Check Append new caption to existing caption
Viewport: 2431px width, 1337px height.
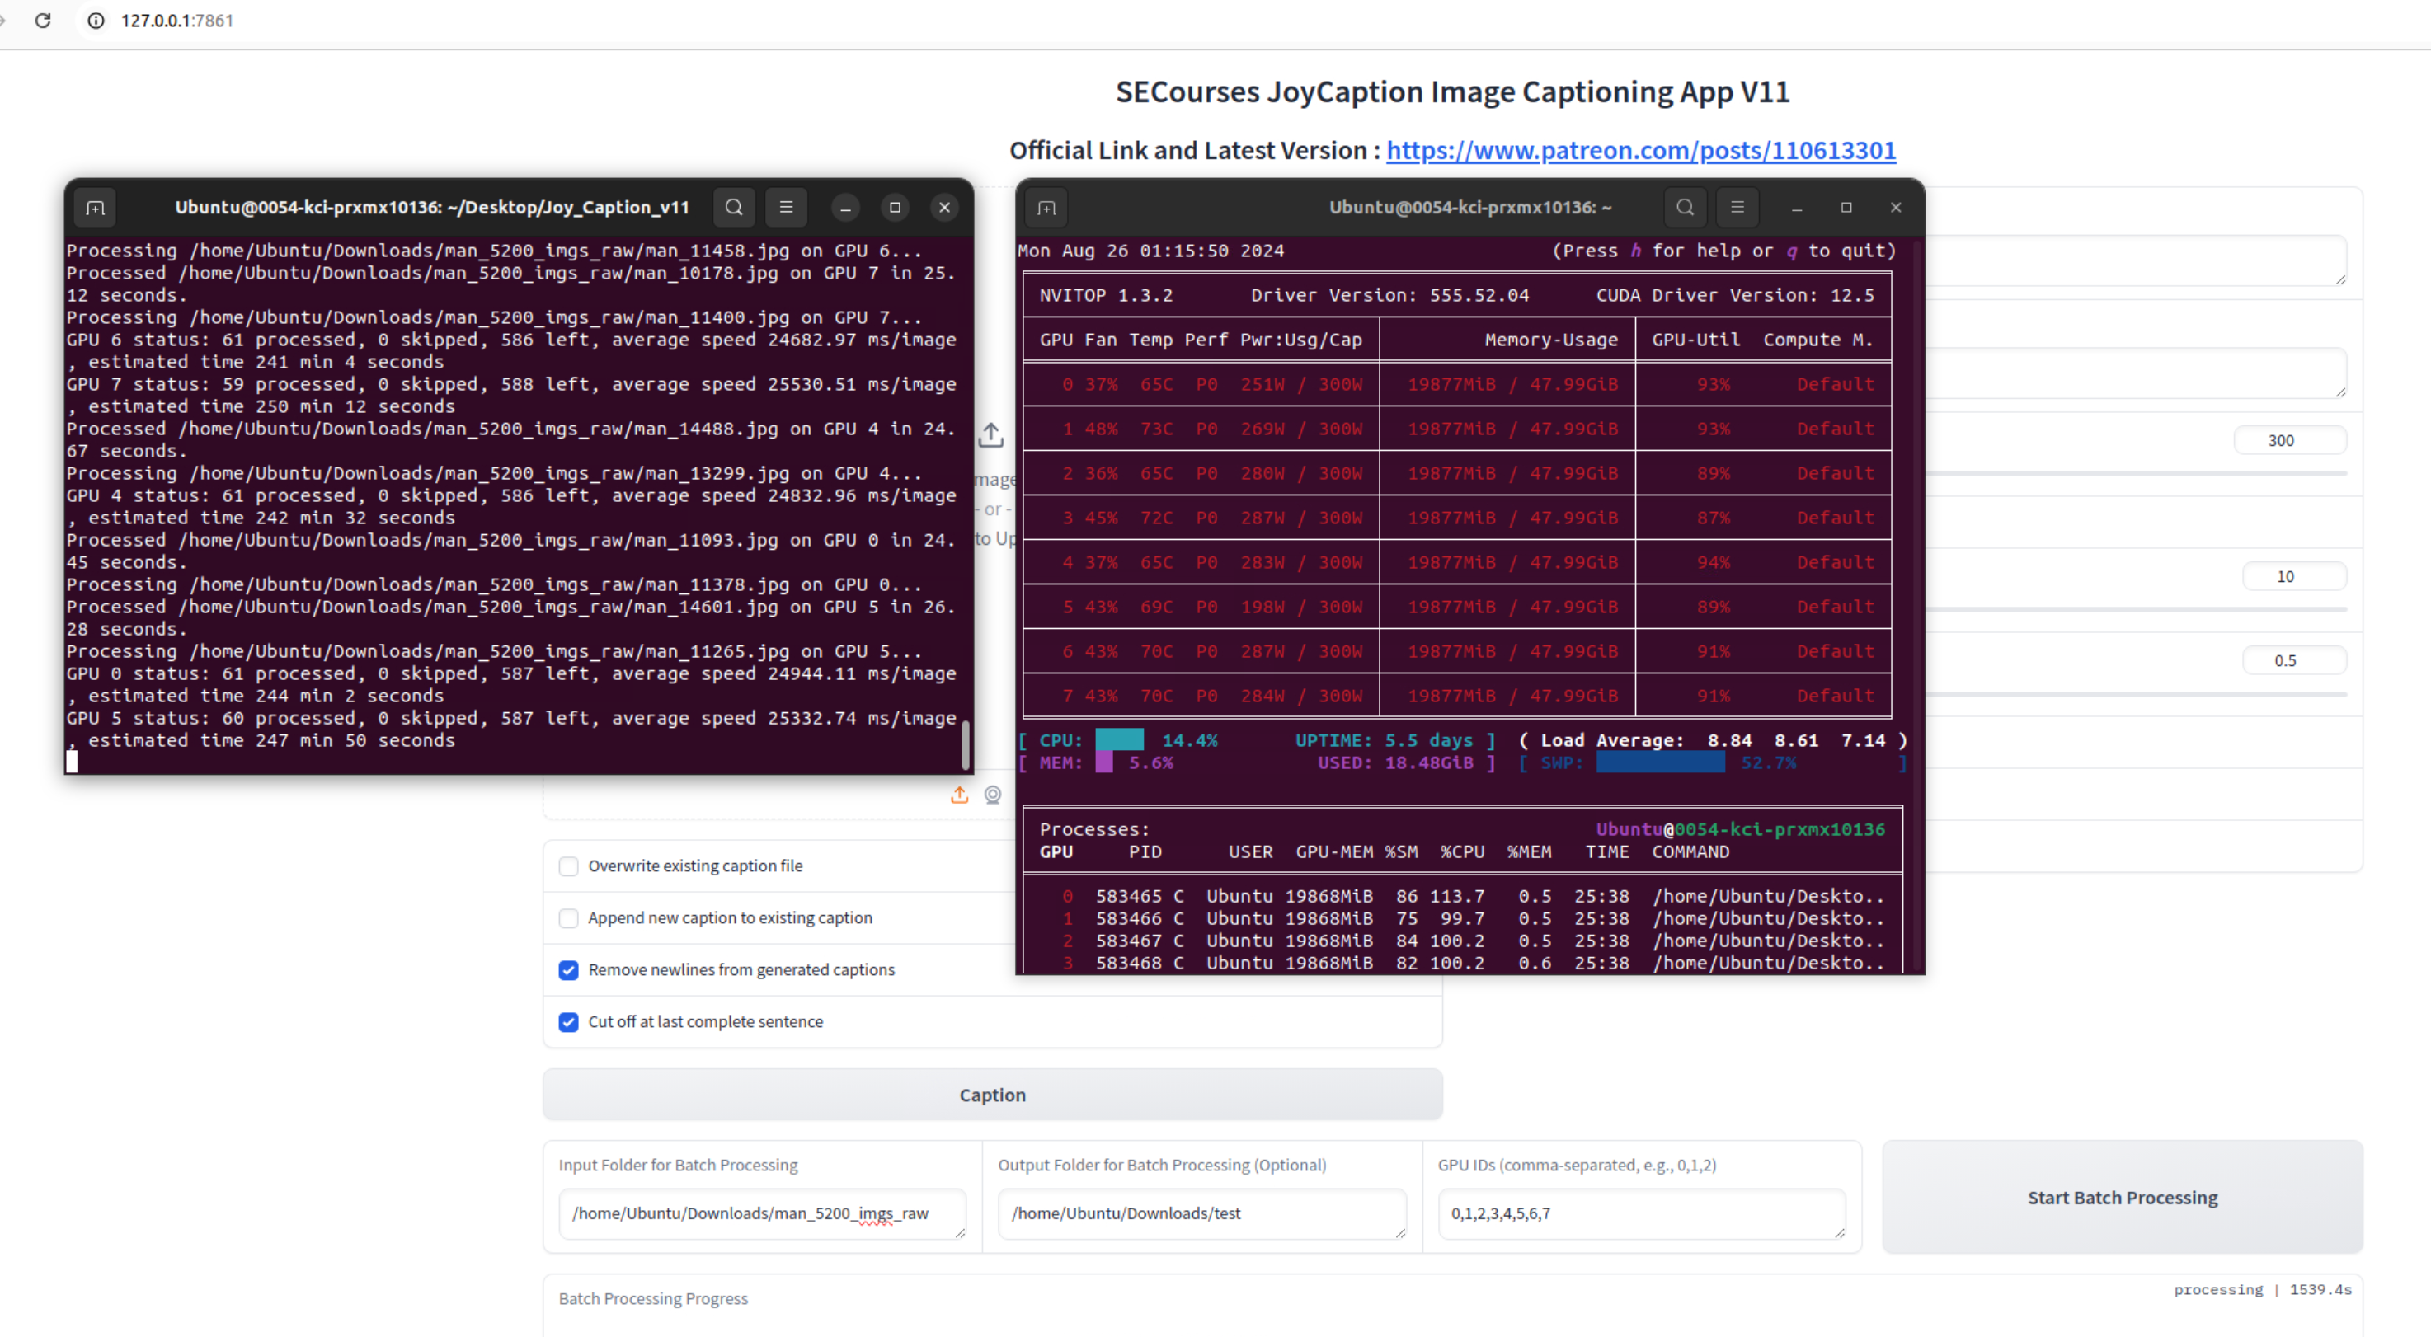tap(568, 918)
